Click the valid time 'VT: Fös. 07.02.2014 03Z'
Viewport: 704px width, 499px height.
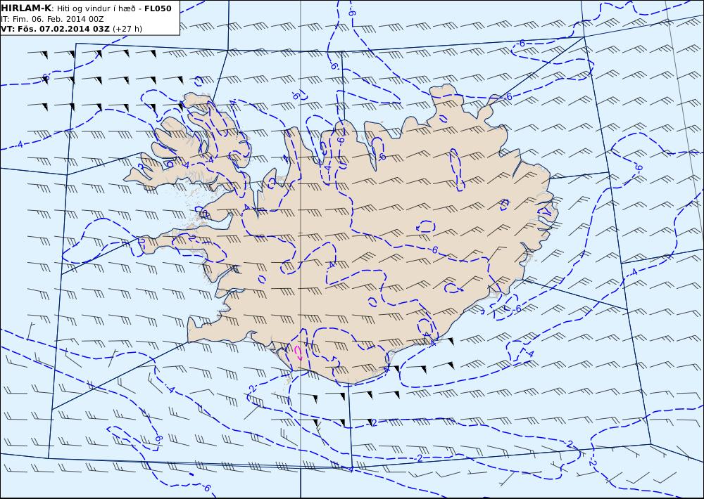[x=55, y=29]
